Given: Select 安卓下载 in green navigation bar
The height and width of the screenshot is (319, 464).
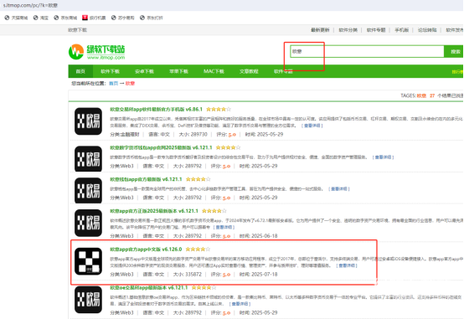Looking at the screenshot, I should pyautogui.click(x=144, y=71).
